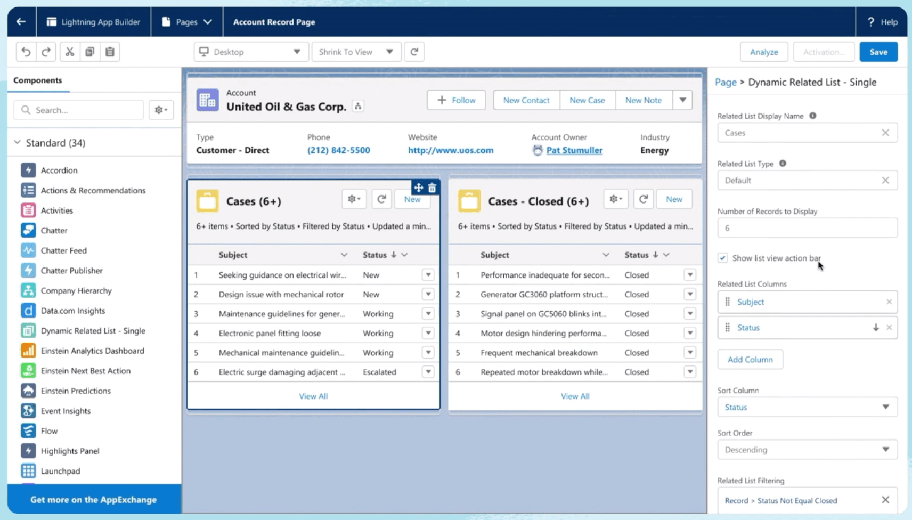Clear the Related List Type value

[885, 181]
